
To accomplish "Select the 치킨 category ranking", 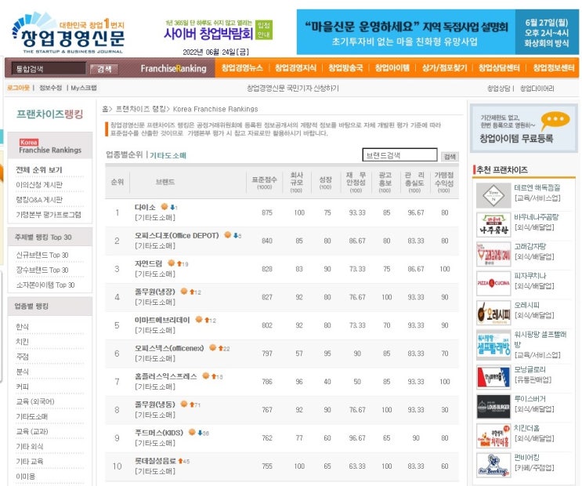I will (22, 342).
